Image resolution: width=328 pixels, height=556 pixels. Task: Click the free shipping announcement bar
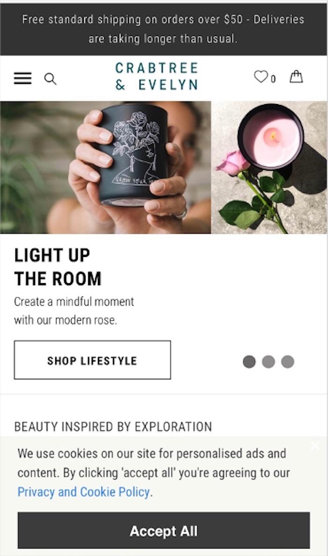pyautogui.click(x=164, y=29)
